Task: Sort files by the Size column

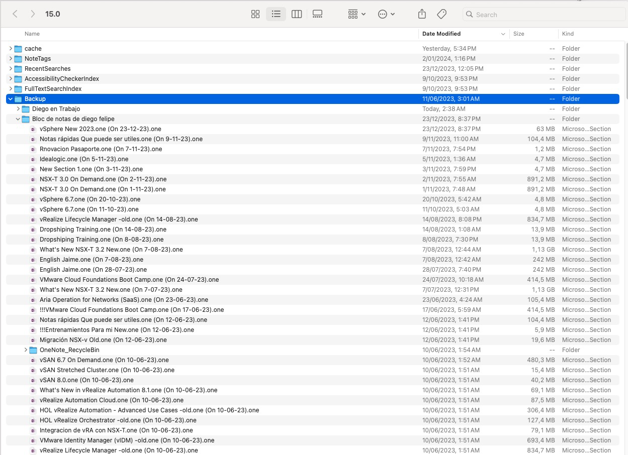Action: pyautogui.click(x=518, y=34)
